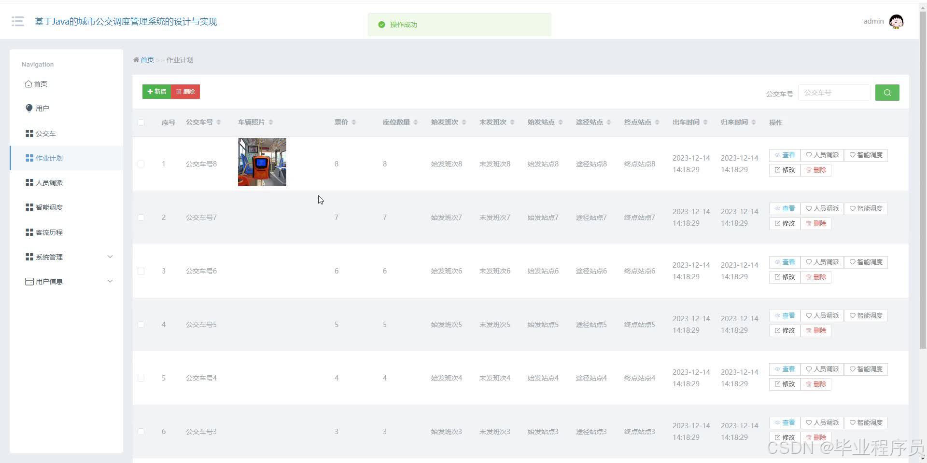Viewport: 927px width, 463px height.
Task: Check the row for 公交车号4
Action: coord(141,378)
